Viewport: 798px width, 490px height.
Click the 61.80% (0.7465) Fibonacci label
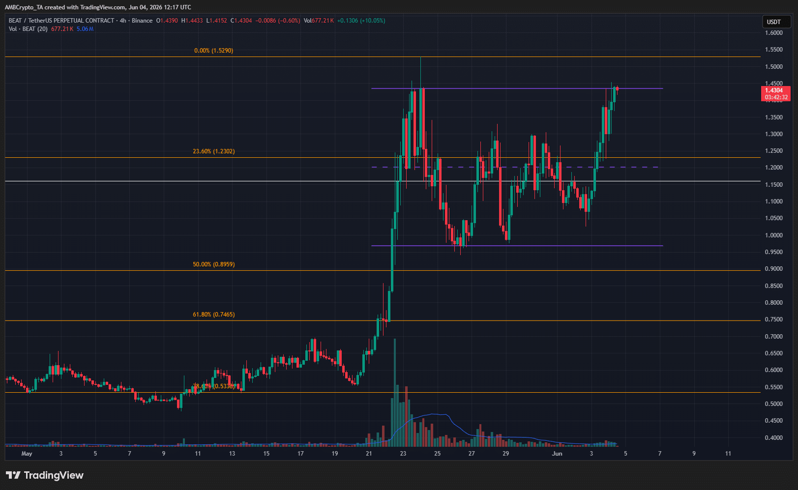[214, 315]
